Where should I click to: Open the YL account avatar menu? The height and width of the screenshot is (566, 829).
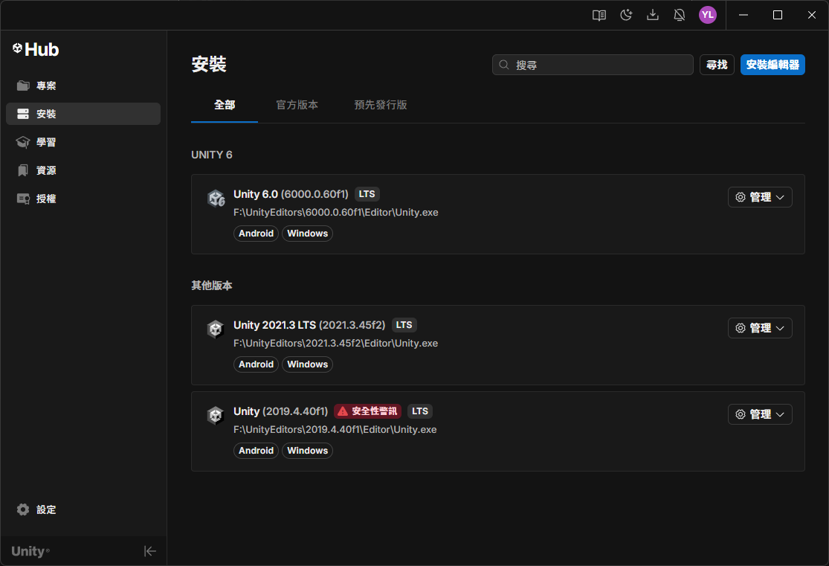[x=707, y=15]
